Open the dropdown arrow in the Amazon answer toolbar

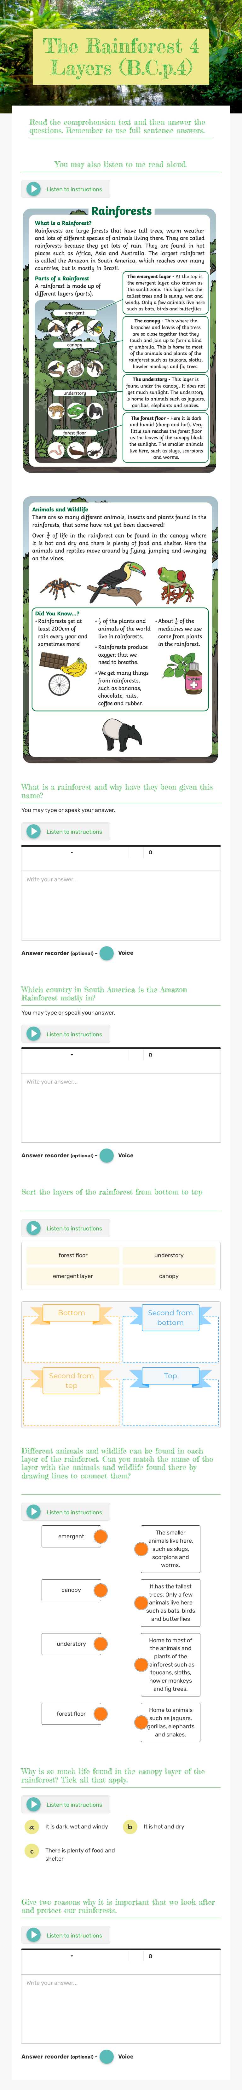72,1055
